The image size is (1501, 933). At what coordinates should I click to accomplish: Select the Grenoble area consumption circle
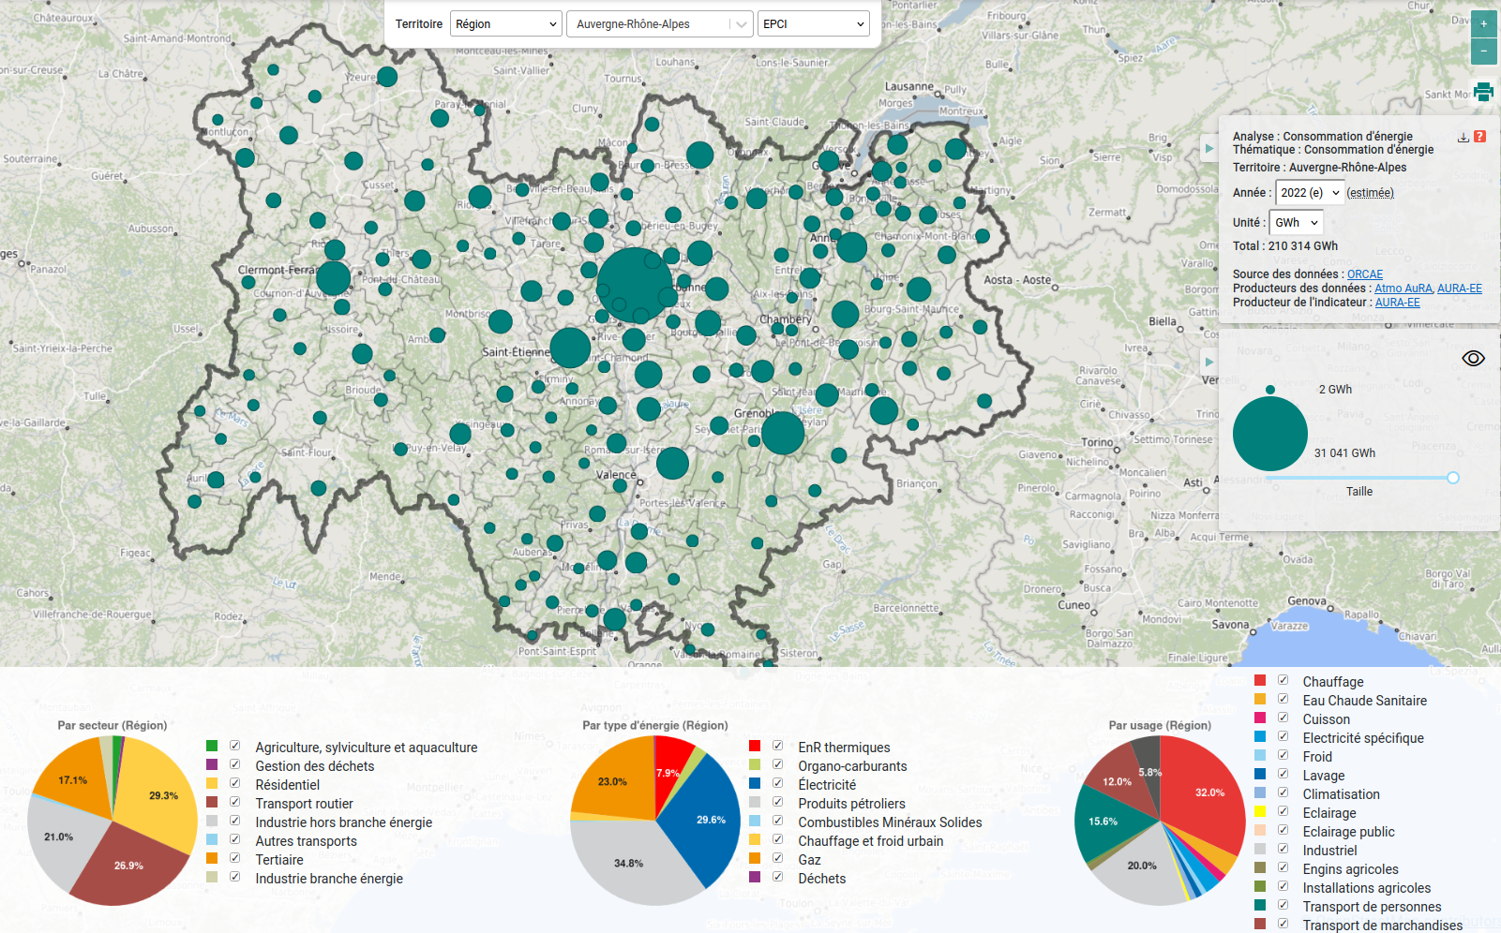click(783, 433)
